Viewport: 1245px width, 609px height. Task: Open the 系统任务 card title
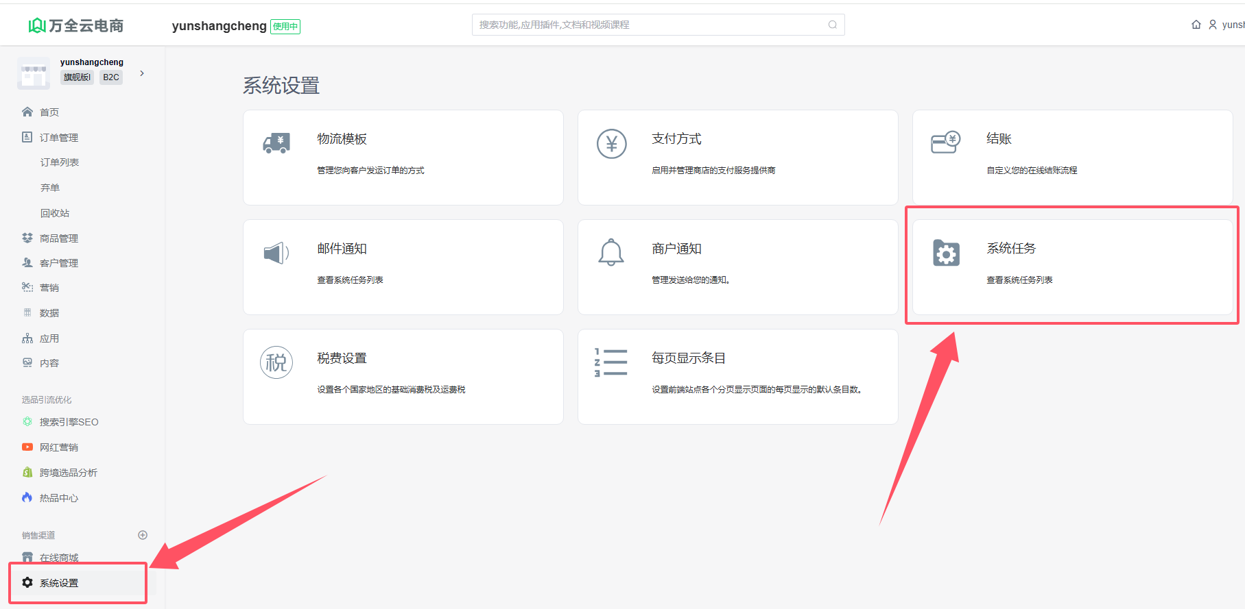point(1011,249)
